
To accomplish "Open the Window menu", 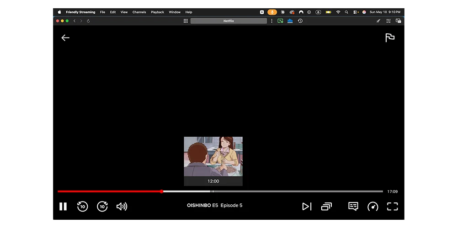I will pyautogui.click(x=175, y=12).
